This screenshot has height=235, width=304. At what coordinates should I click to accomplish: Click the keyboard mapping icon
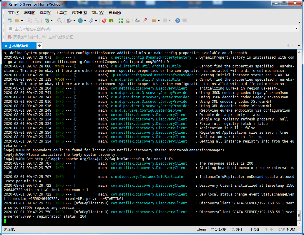pyautogui.click(x=137, y=21)
